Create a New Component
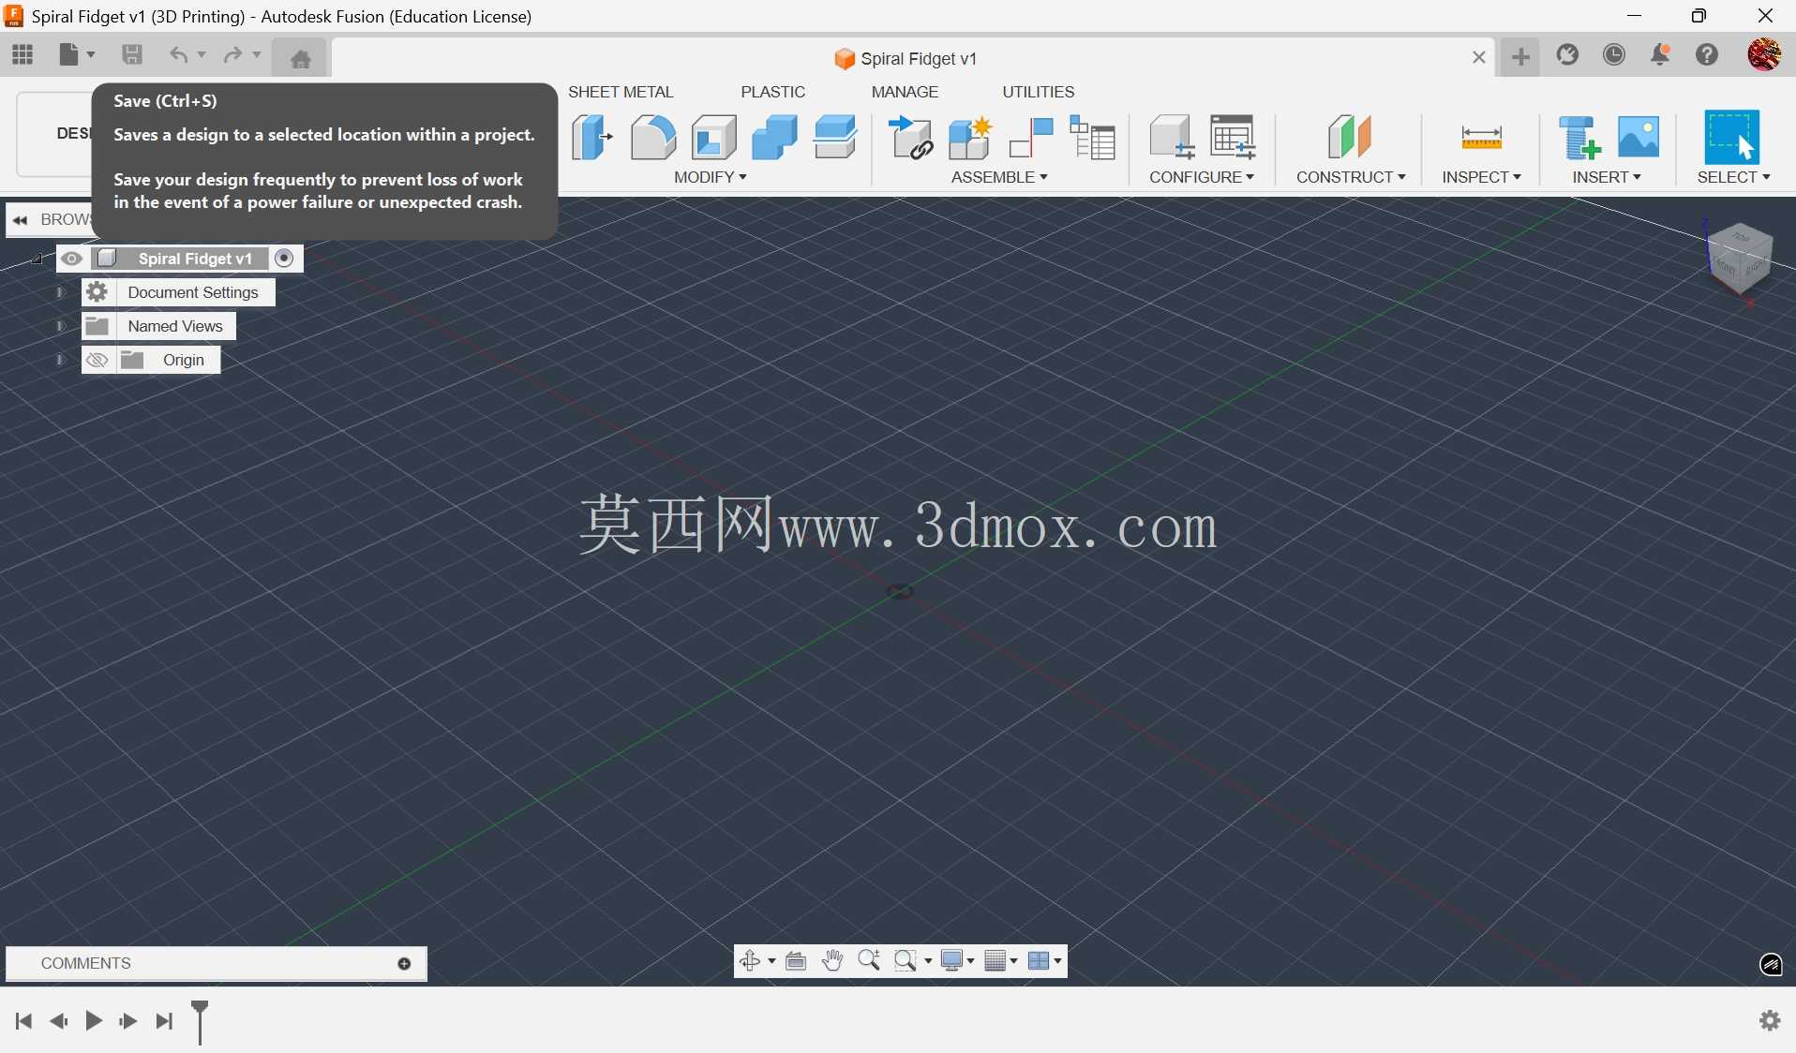1796x1053 pixels. (970, 138)
